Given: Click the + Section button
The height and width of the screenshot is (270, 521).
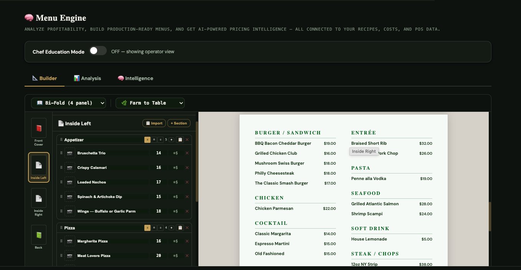Looking at the screenshot, I should tap(179, 123).
